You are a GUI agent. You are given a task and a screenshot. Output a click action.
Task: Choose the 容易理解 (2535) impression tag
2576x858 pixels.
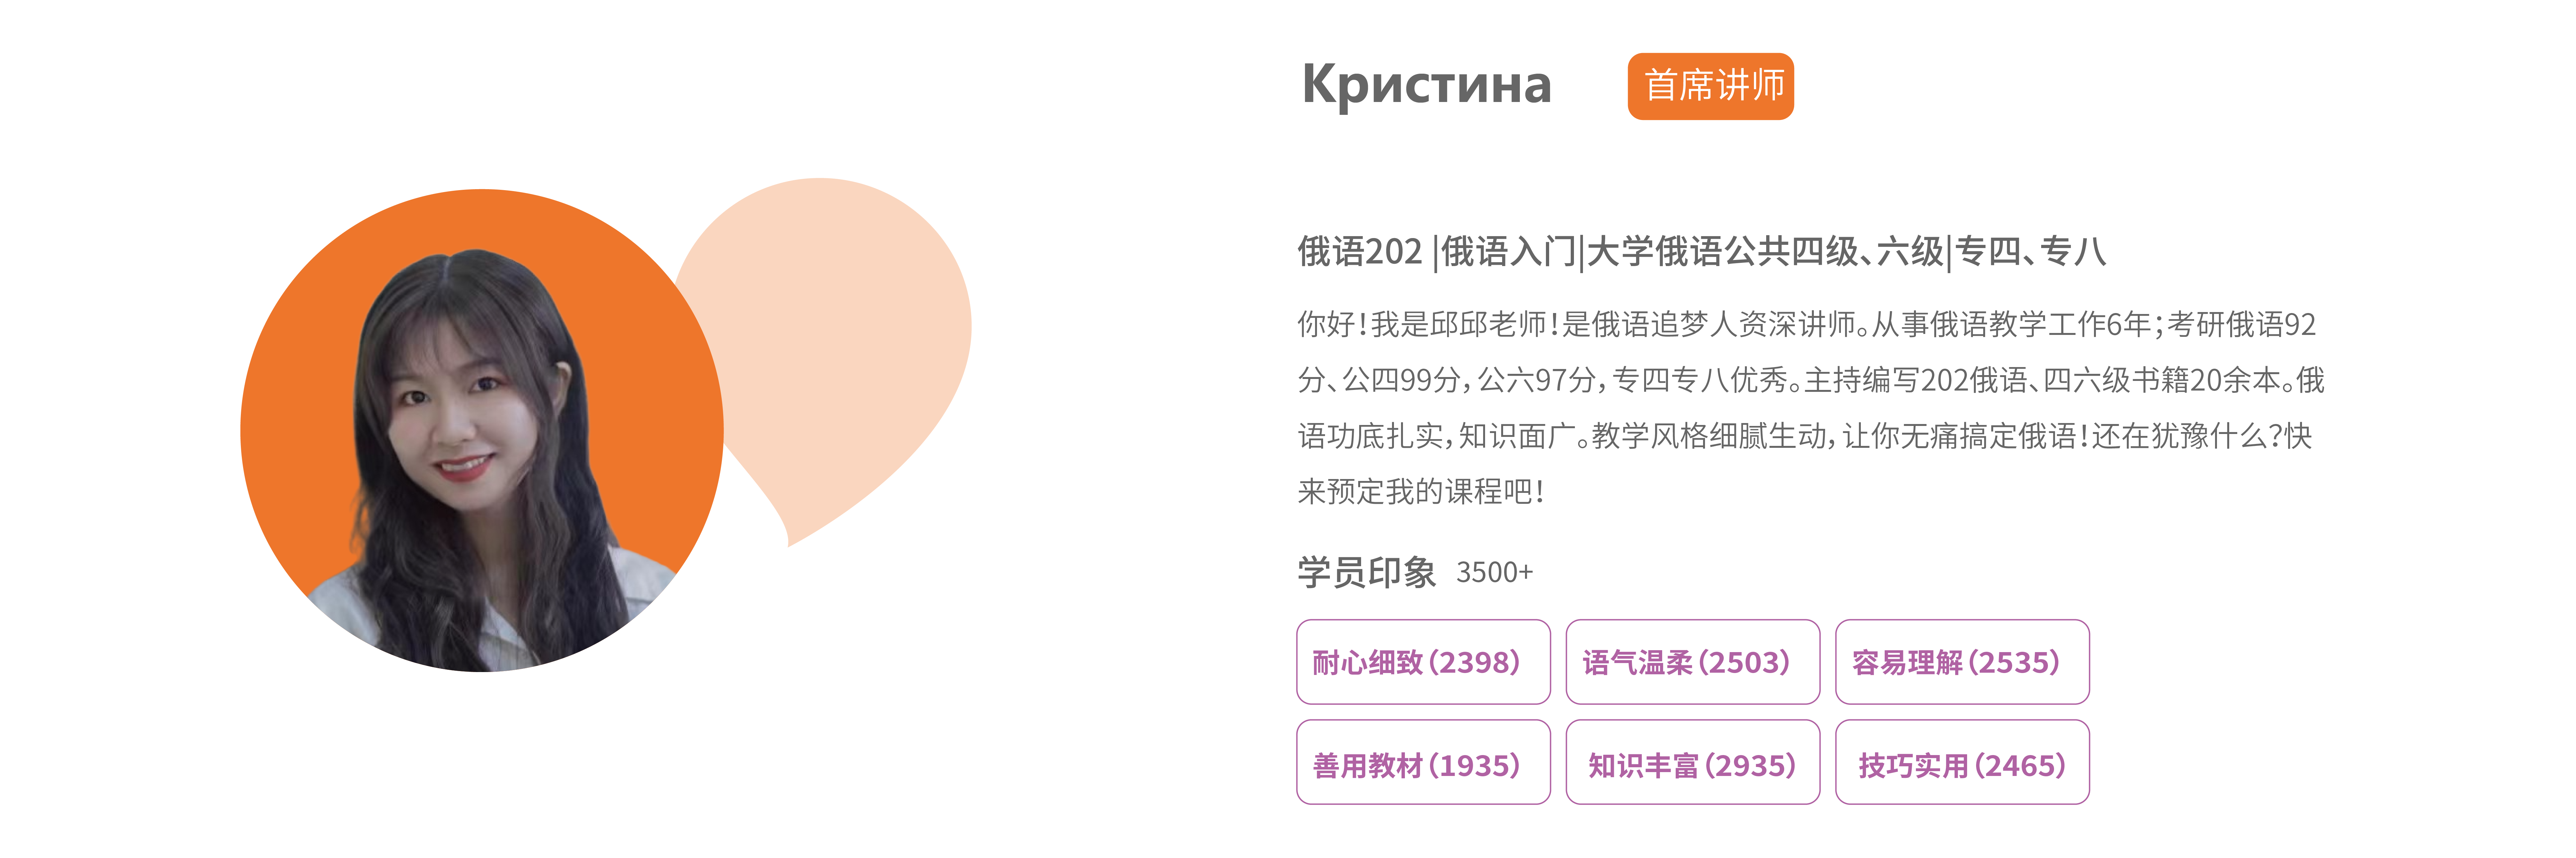tap(1962, 662)
